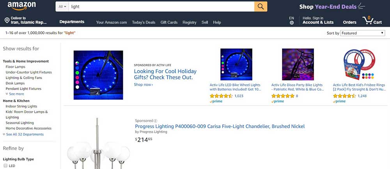Image resolution: width=390 pixels, height=169 pixels.
Task: Expand See more under Tools & Home Improvement
Action: tap(15, 94)
